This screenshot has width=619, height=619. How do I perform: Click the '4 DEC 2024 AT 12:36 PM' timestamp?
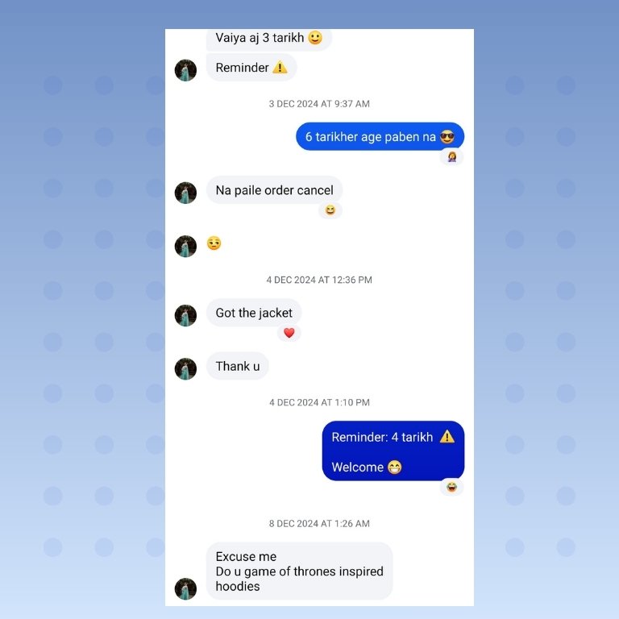(319, 280)
